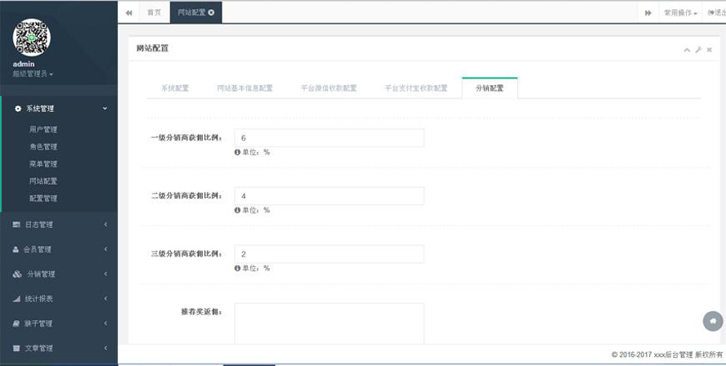Switch to the 网站基本信息配置 tab
Viewport: 726px width, 366px height.
(245, 88)
